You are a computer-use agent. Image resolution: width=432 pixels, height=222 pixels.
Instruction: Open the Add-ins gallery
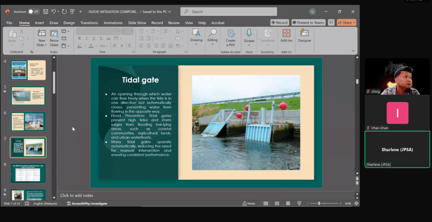pos(286,33)
